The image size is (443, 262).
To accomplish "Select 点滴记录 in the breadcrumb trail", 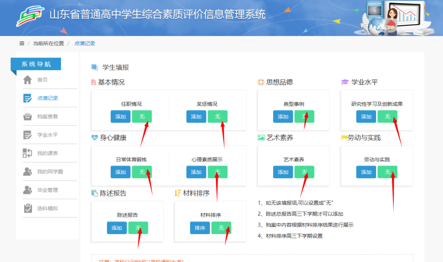I will click(x=85, y=43).
